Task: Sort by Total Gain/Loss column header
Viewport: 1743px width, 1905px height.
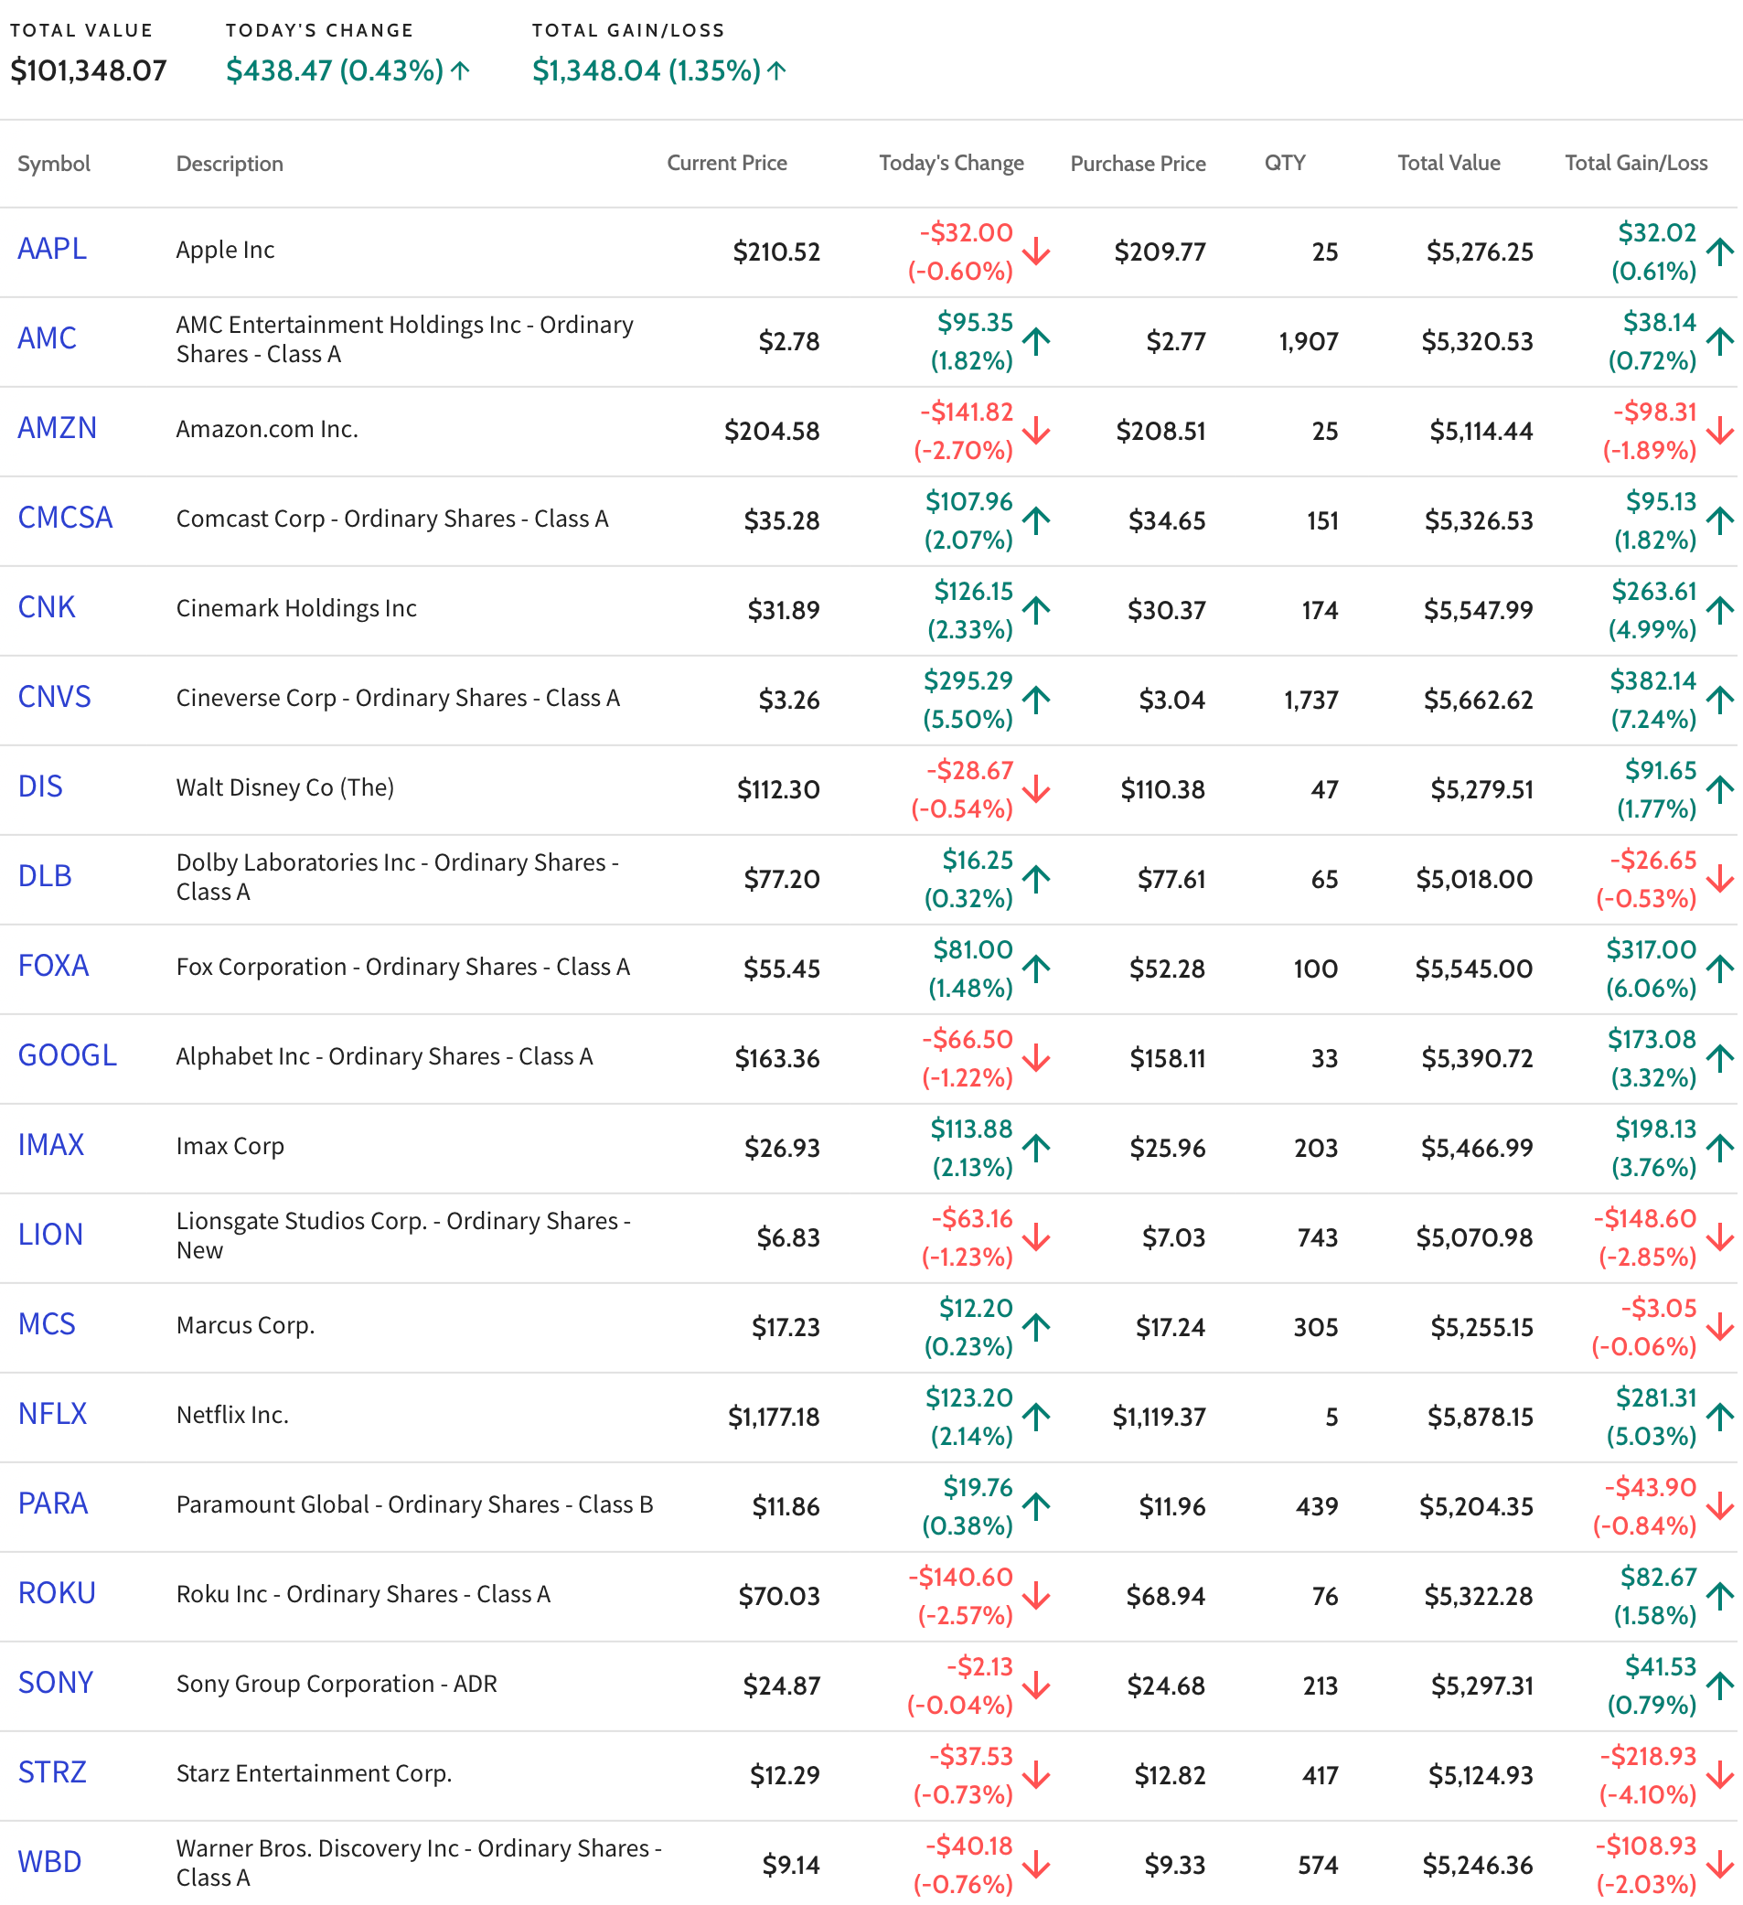Action: click(1636, 164)
